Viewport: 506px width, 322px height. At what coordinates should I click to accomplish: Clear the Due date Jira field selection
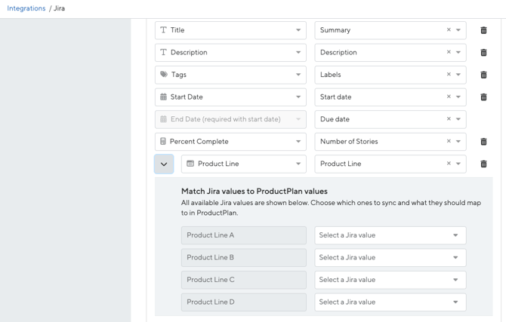coord(449,118)
